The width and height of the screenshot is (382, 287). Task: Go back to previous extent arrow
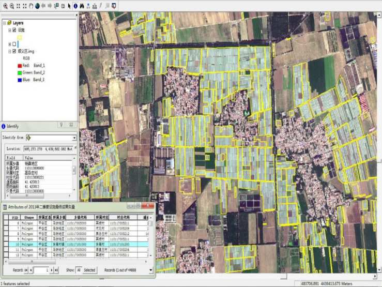[43, 6]
